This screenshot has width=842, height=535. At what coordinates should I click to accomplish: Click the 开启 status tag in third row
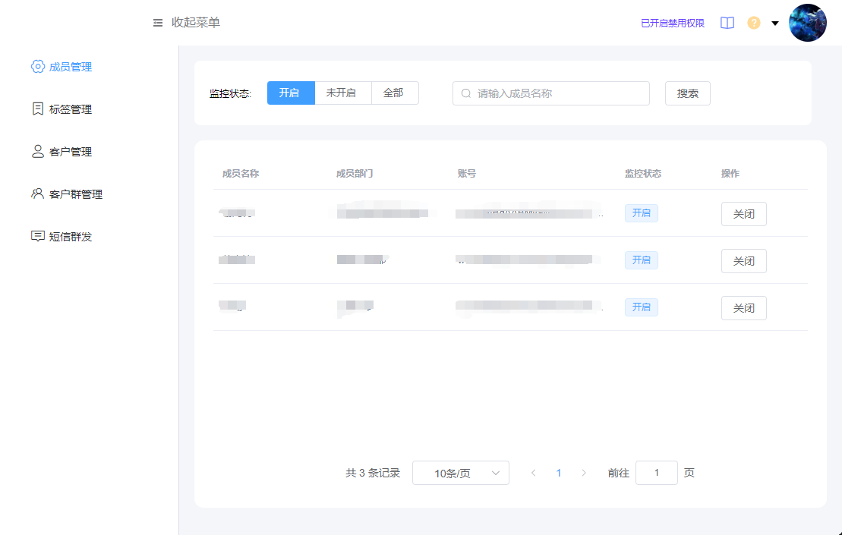tap(641, 307)
